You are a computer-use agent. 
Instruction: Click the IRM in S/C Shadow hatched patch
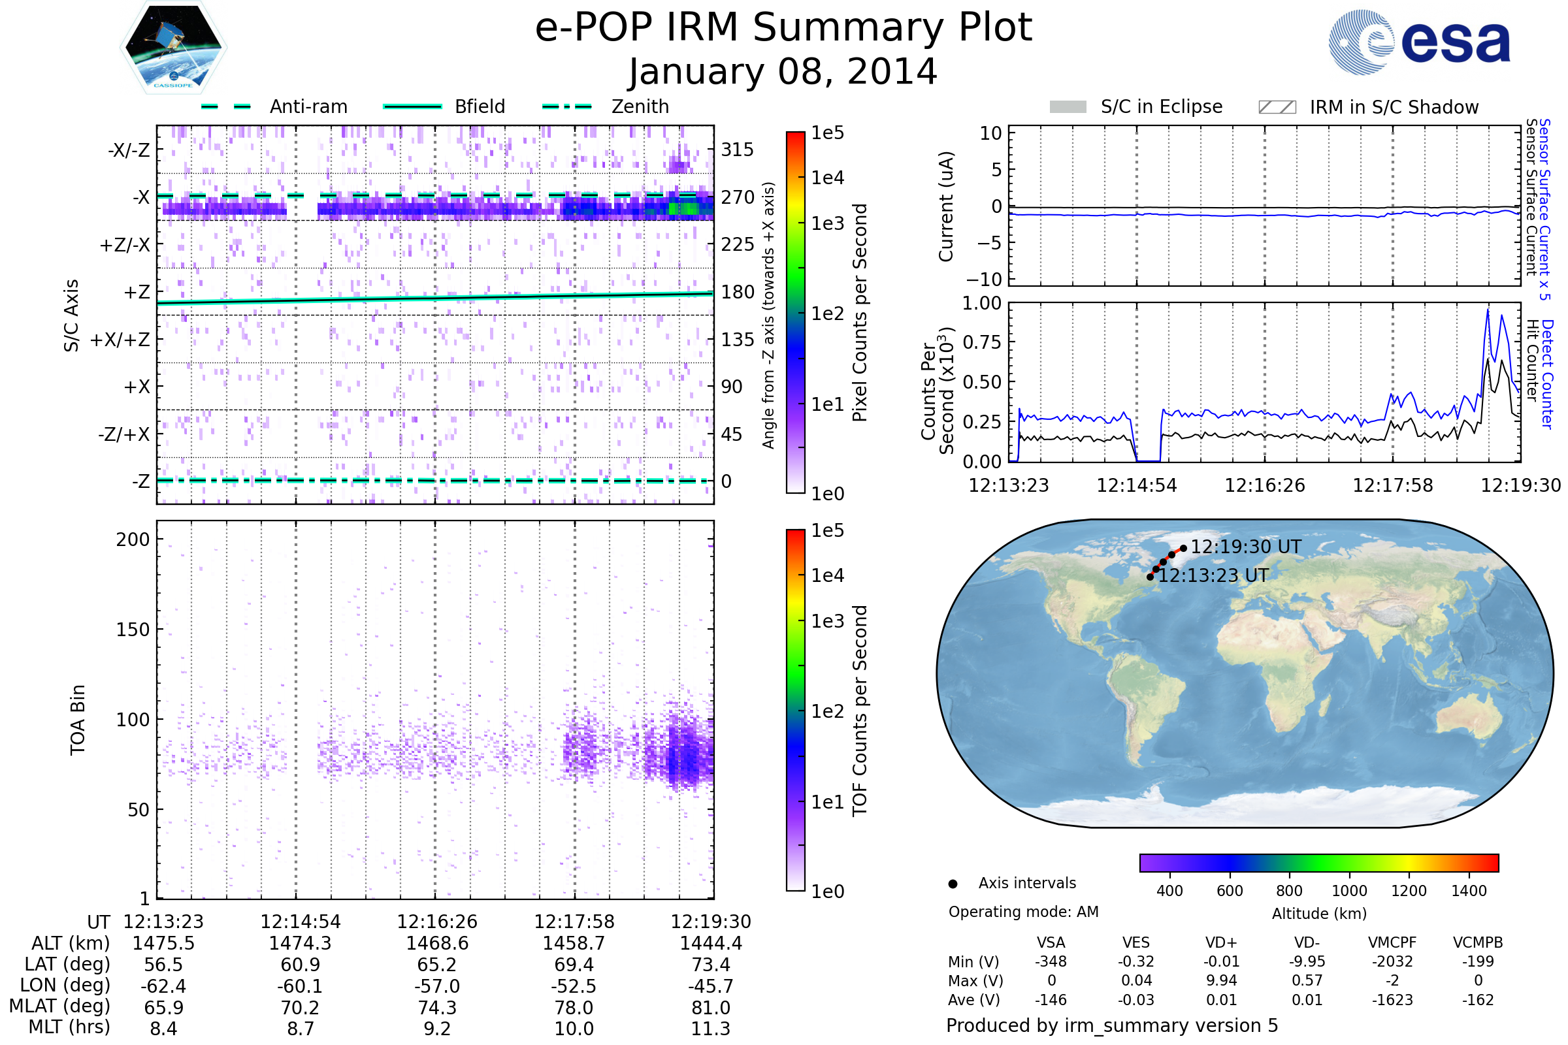pyautogui.click(x=1277, y=107)
